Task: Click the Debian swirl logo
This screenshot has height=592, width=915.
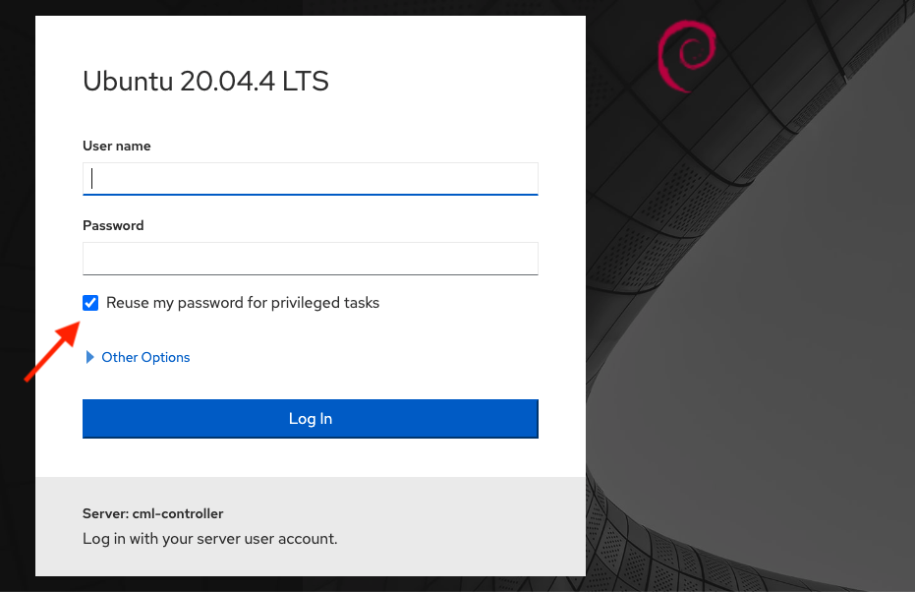Action: tap(686, 56)
